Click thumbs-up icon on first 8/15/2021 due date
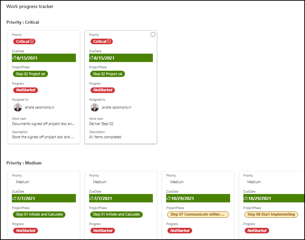Screen dimensions: 305x240 coord(14,57)
